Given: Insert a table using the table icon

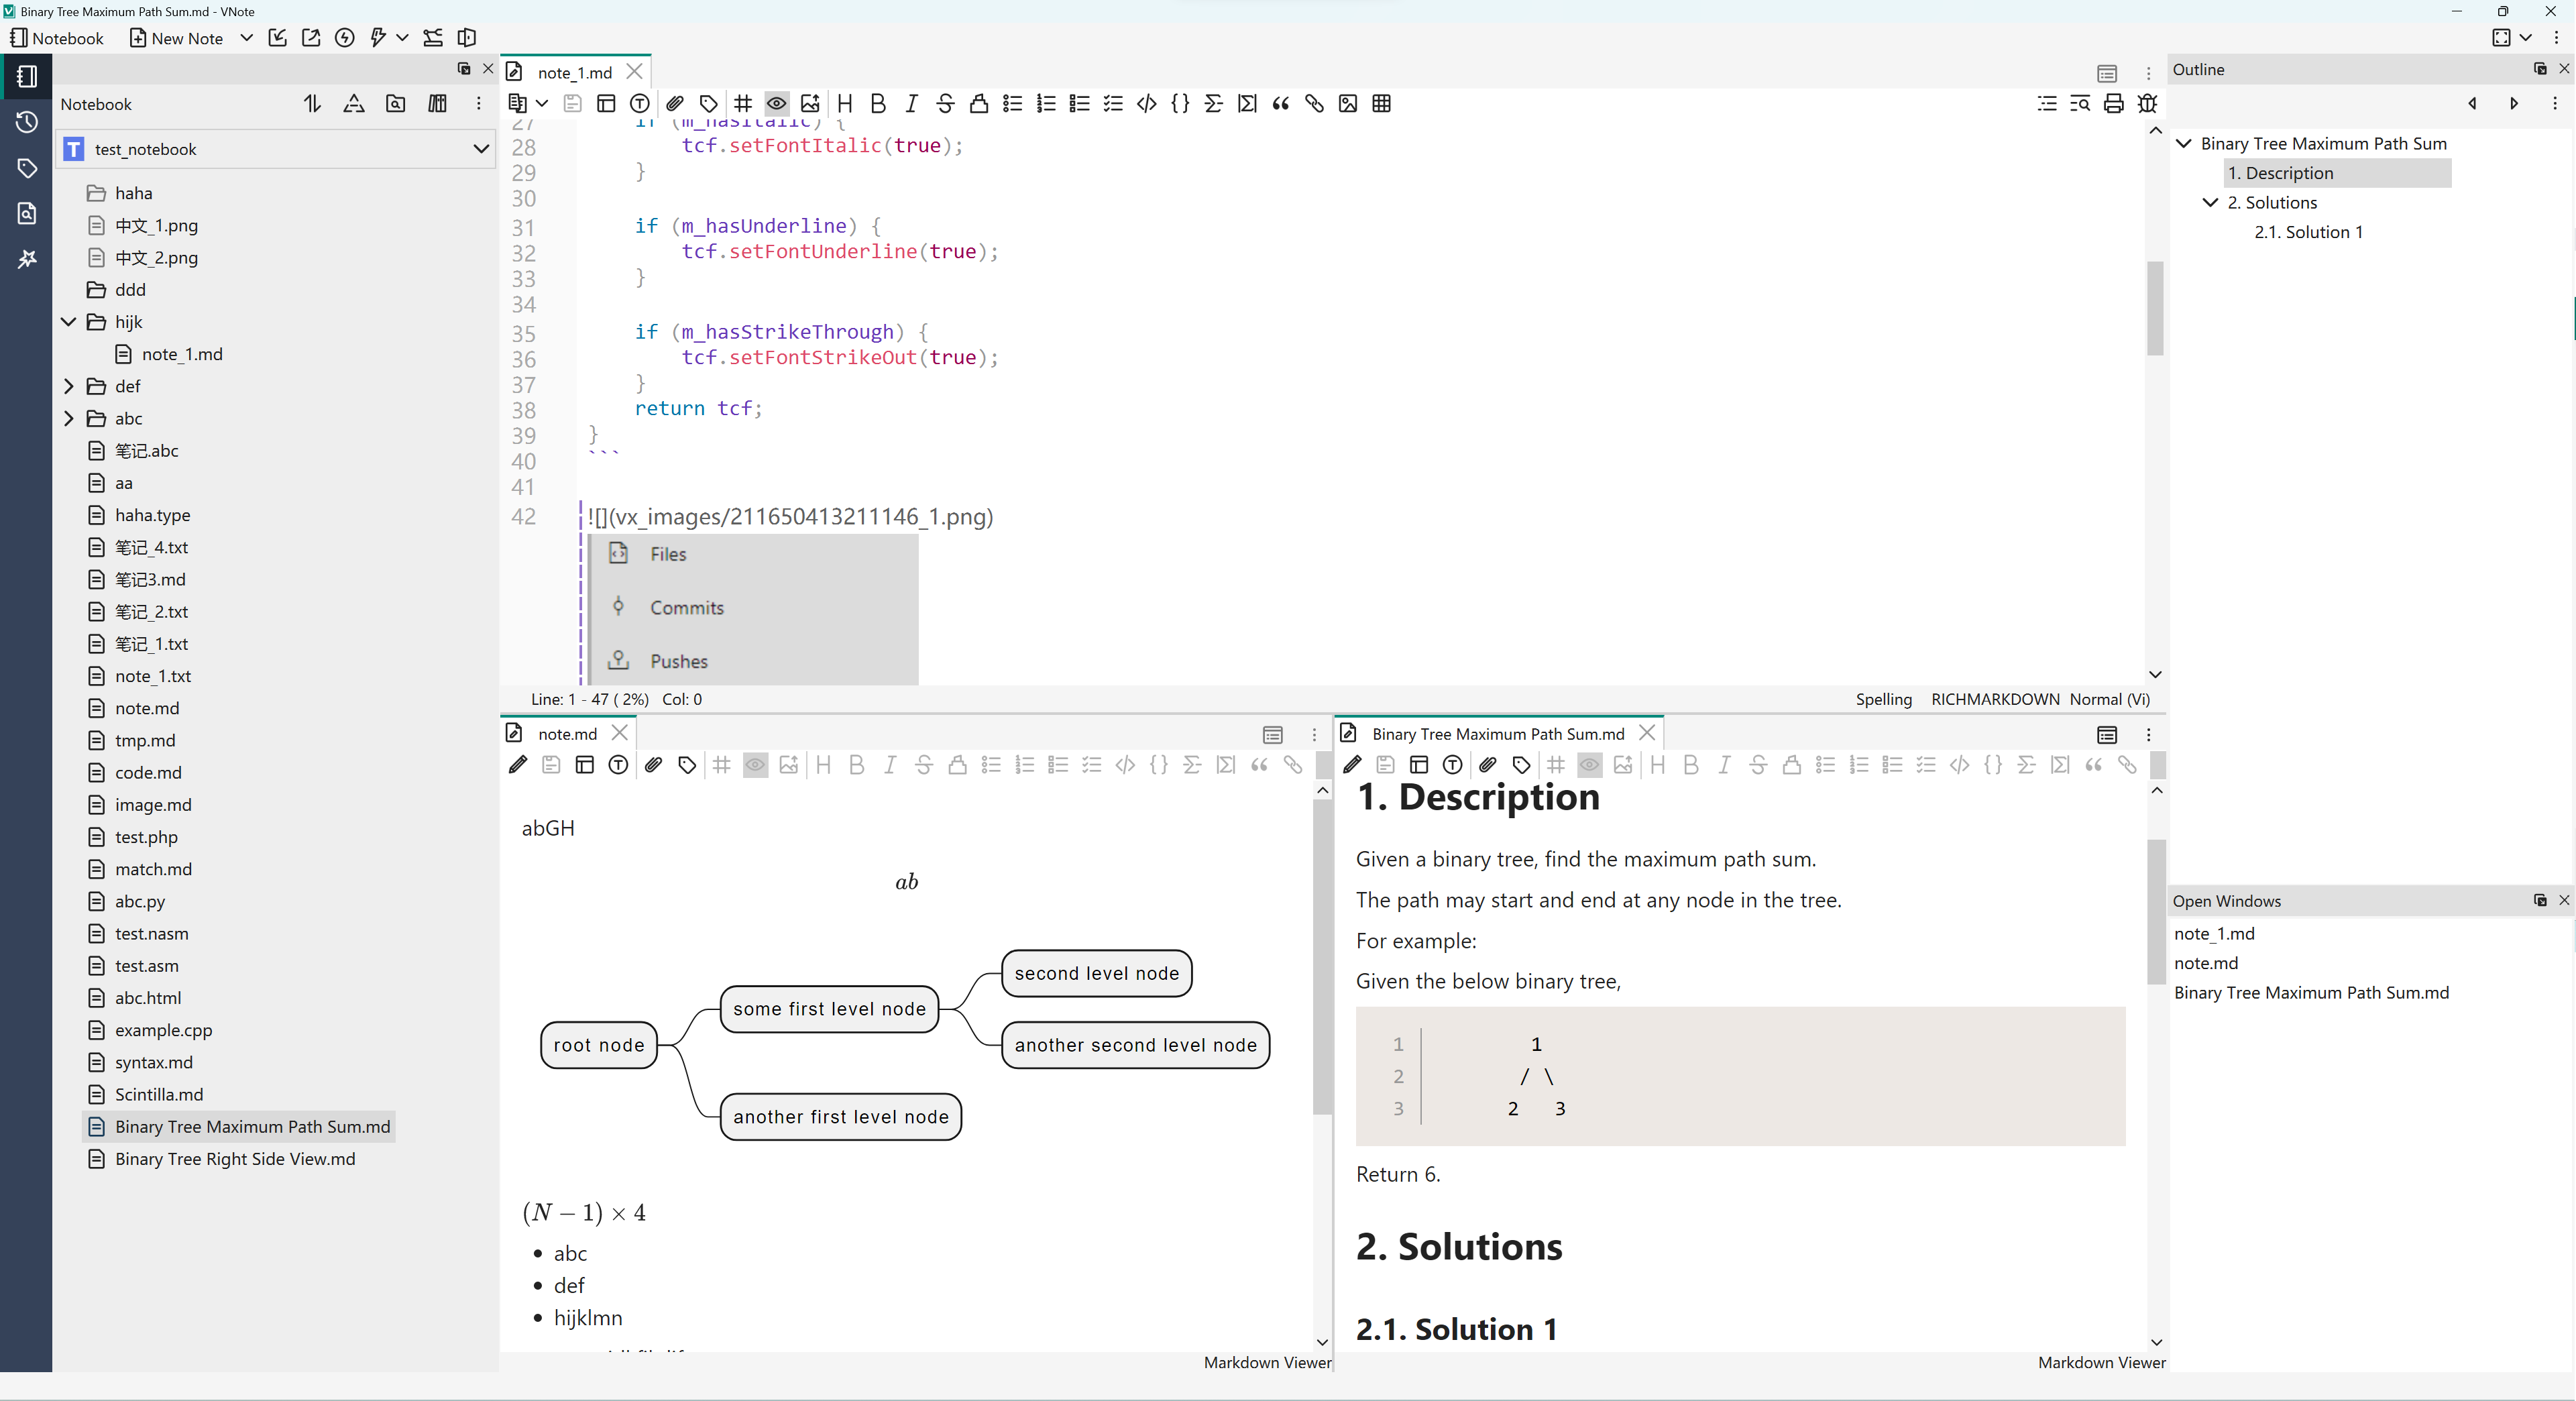Looking at the screenshot, I should click(x=1381, y=104).
